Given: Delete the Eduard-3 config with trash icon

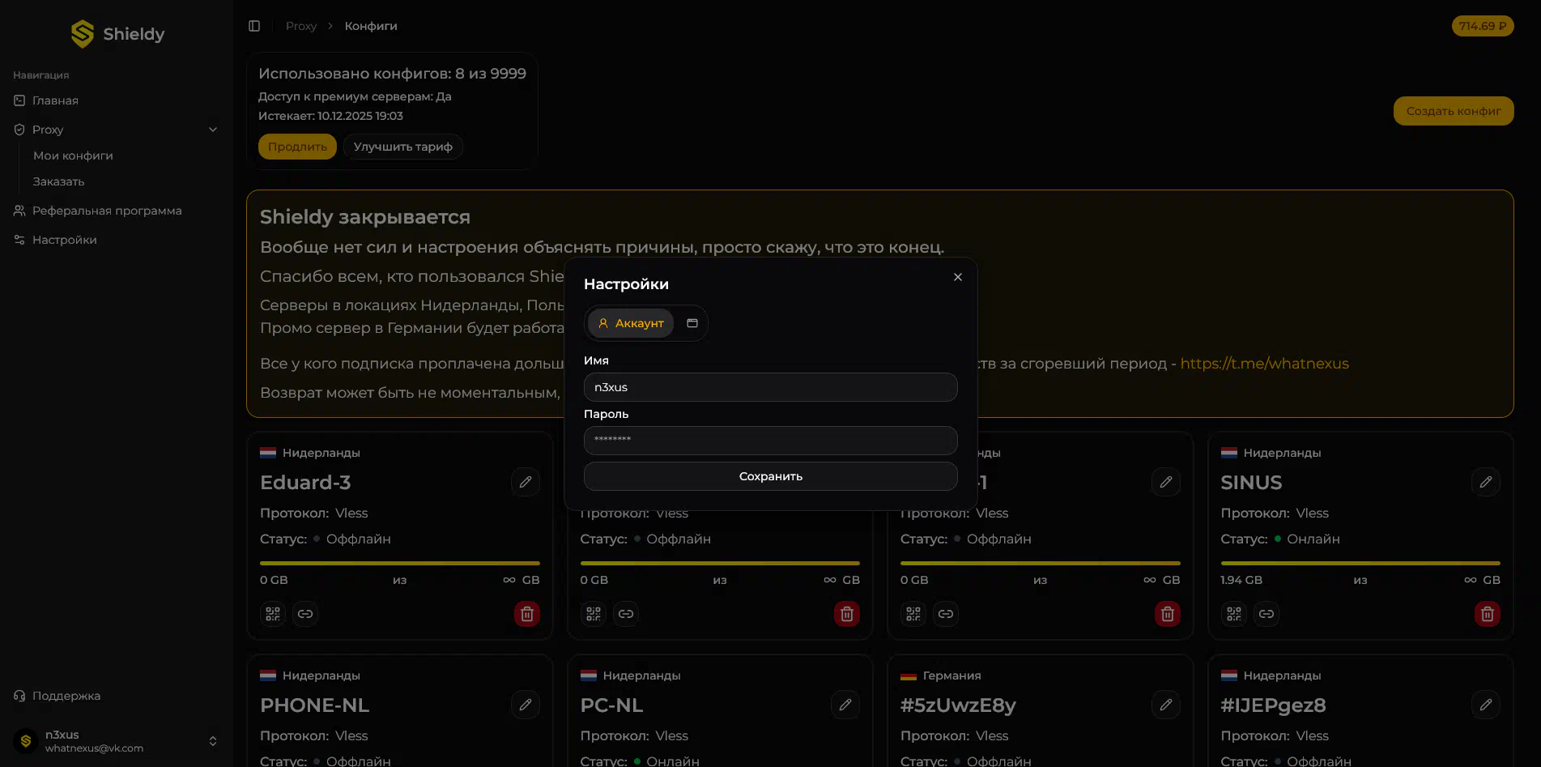Looking at the screenshot, I should tap(526, 614).
